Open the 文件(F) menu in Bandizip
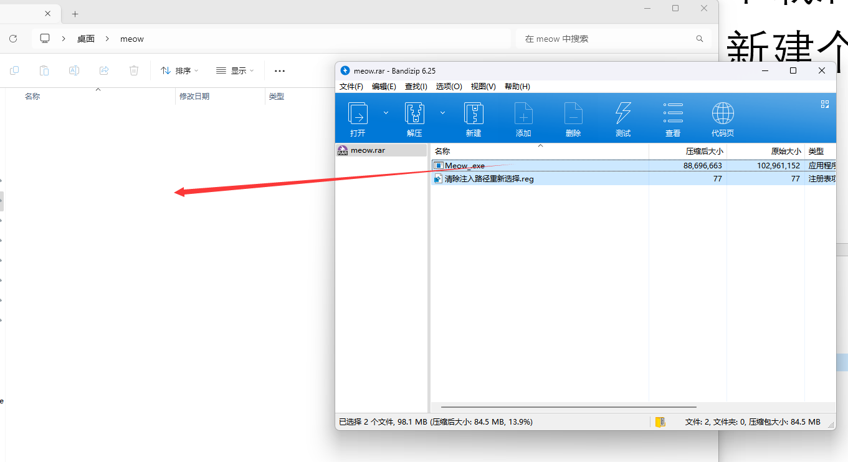This screenshot has width=848, height=462. coord(351,87)
